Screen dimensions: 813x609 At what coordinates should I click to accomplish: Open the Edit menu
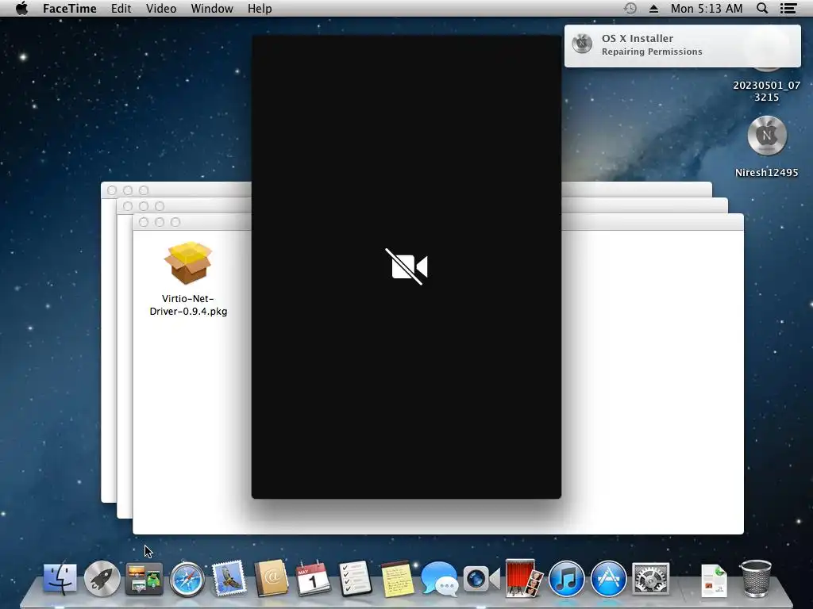coord(121,9)
